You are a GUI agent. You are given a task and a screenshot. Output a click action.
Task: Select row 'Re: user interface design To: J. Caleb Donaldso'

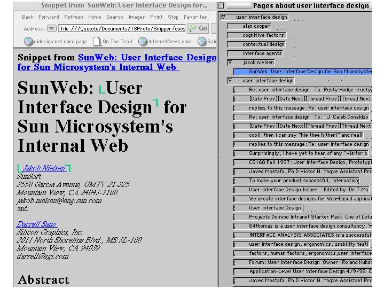click(301, 117)
